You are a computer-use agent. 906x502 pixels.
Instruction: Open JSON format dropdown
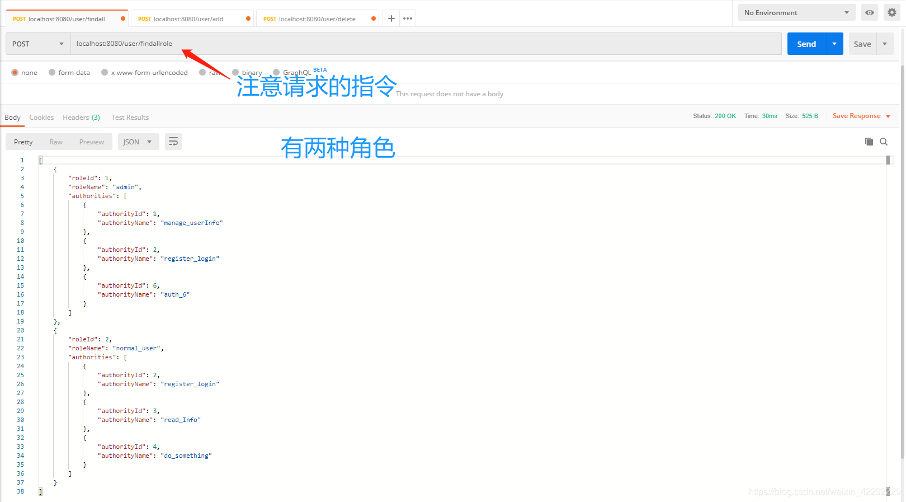coord(138,142)
